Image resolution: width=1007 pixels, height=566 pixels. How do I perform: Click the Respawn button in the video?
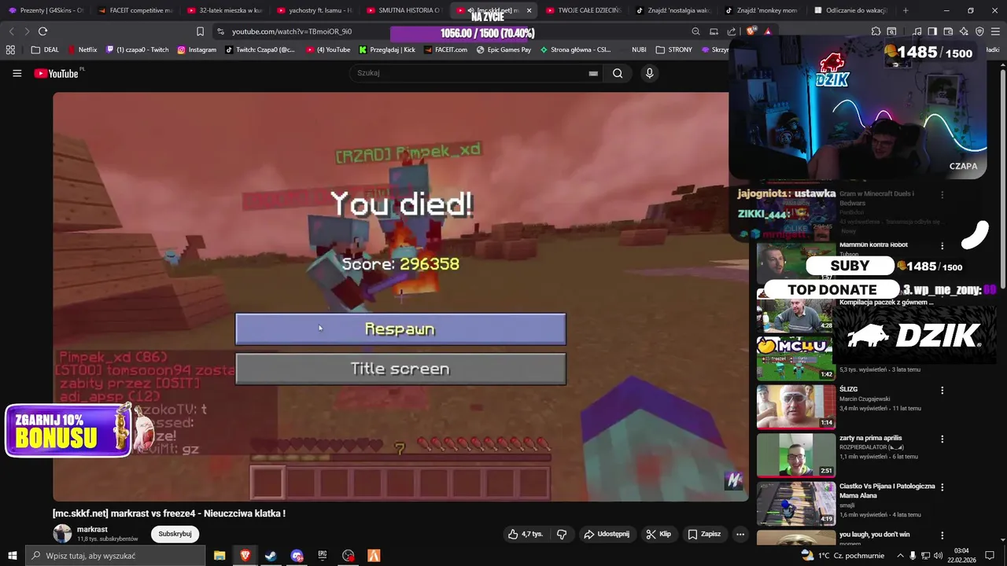(x=400, y=329)
